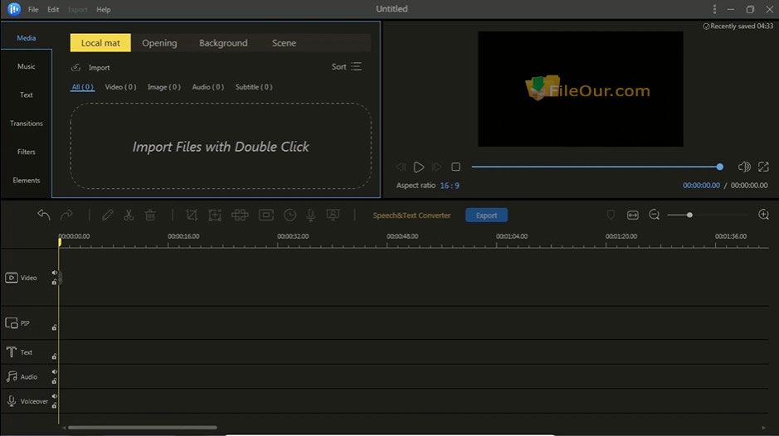Mute the Audio track speaker
Screen dimensions: 779x436
[x=54, y=371]
